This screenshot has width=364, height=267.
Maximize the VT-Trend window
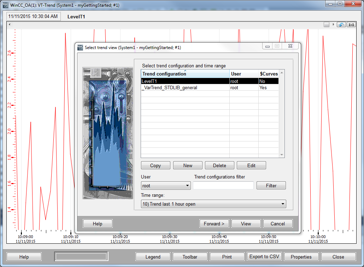pyautogui.click(x=340, y=4)
